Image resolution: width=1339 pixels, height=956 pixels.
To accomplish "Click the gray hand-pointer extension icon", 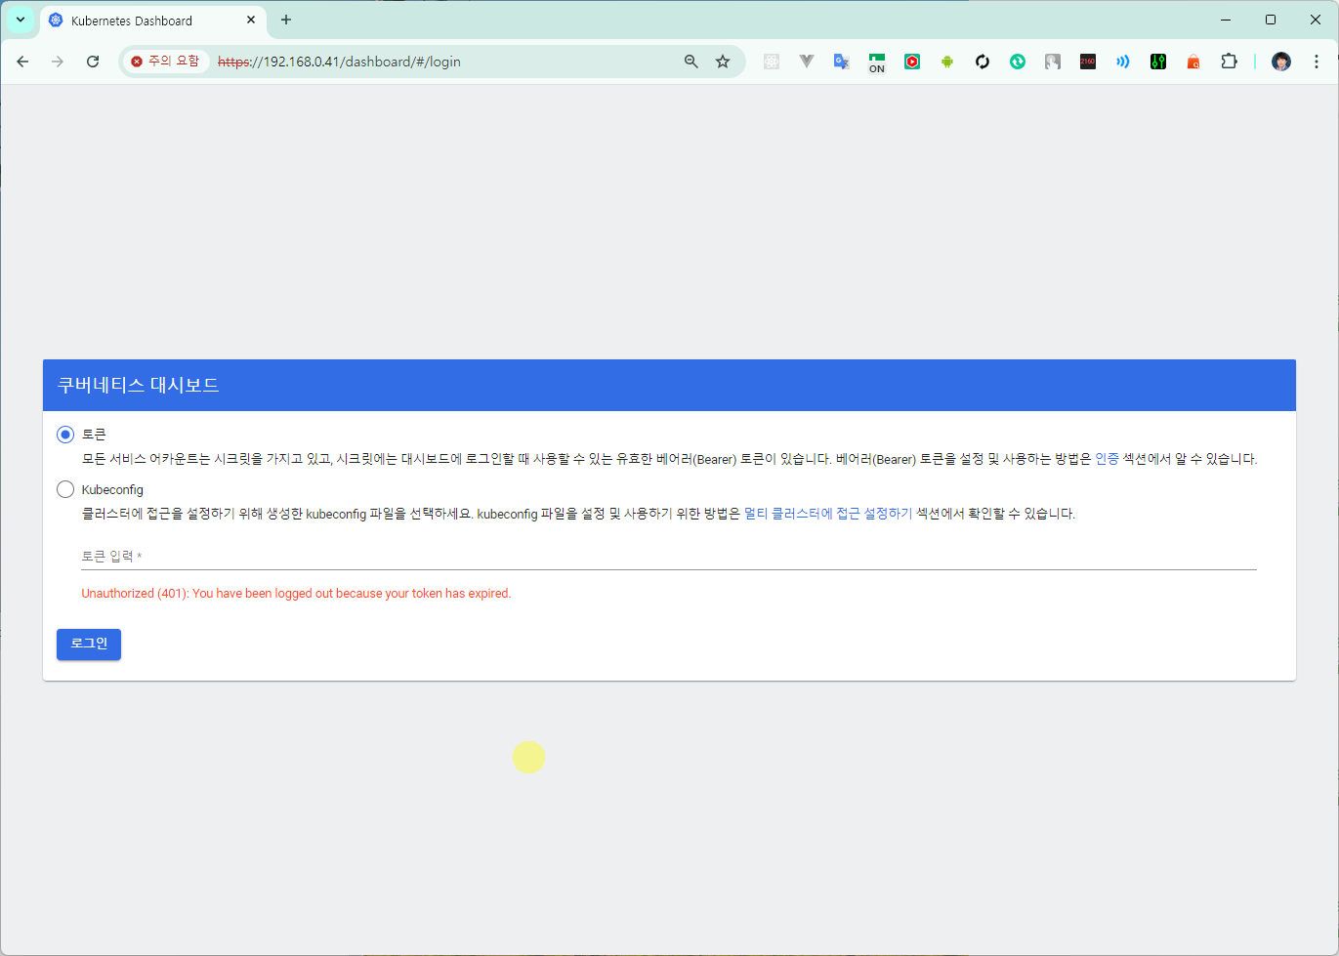I will click(x=1053, y=62).
